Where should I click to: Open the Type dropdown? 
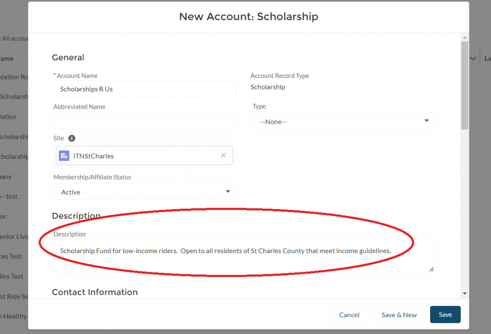(x=344, y=122)
